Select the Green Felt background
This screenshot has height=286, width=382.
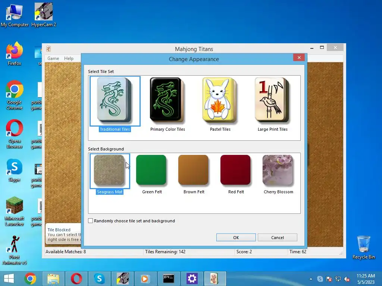pos(151,170)
